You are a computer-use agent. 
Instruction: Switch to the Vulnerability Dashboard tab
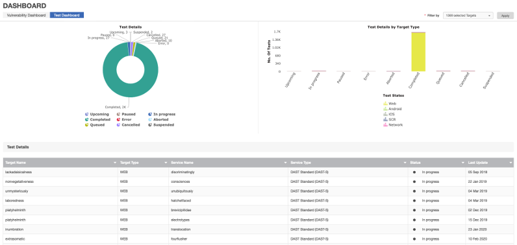click(x=27, y=15)
